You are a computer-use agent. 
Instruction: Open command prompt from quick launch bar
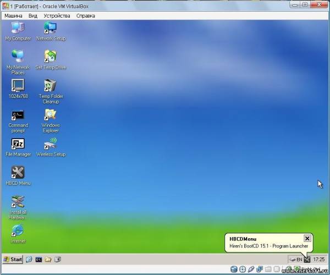coord(38,260)
